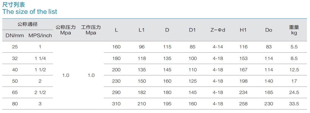Select the 重量 kg column header

[294, 30]
